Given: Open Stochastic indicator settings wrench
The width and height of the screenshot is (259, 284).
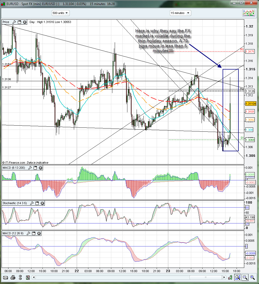Looking at the screenshot, I should coord(32,203).
